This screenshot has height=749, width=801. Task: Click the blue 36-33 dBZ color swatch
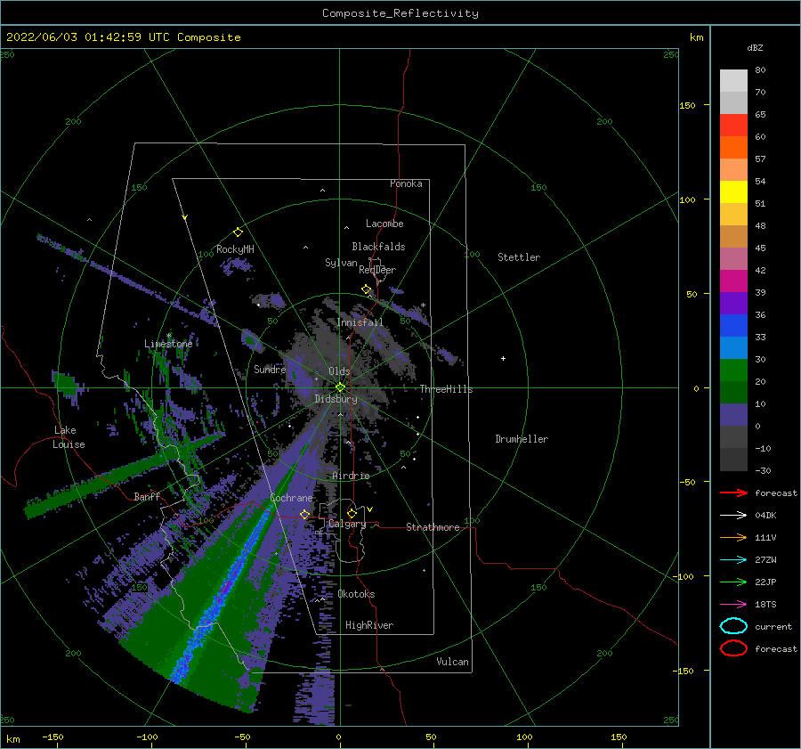coord(733,325)
